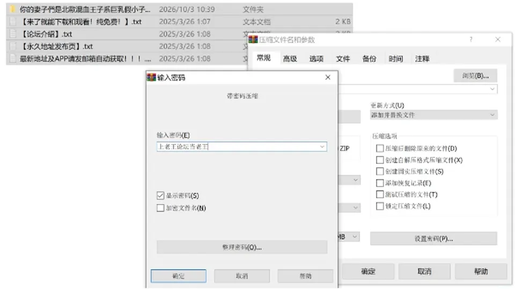
Task: Click 帮助 in archive parameters dialog
Action: tap(481, 272)
